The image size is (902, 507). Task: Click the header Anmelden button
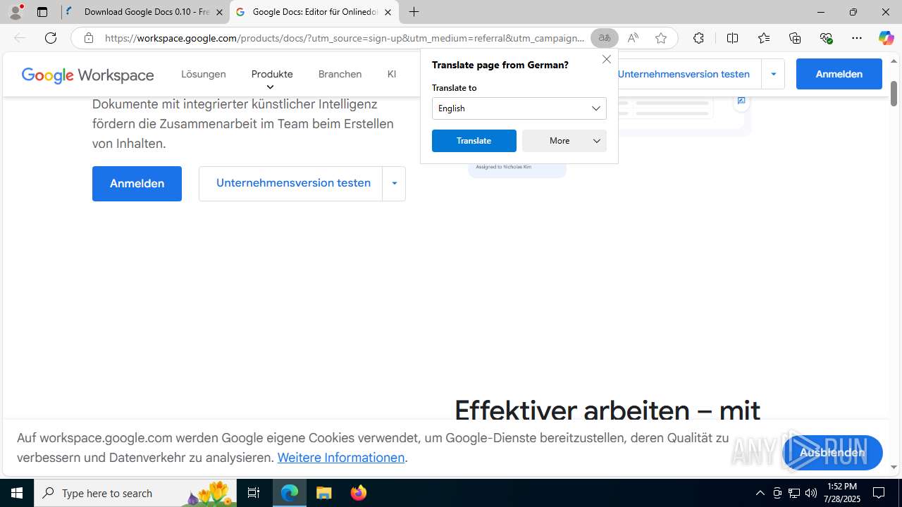coord(839,74)
